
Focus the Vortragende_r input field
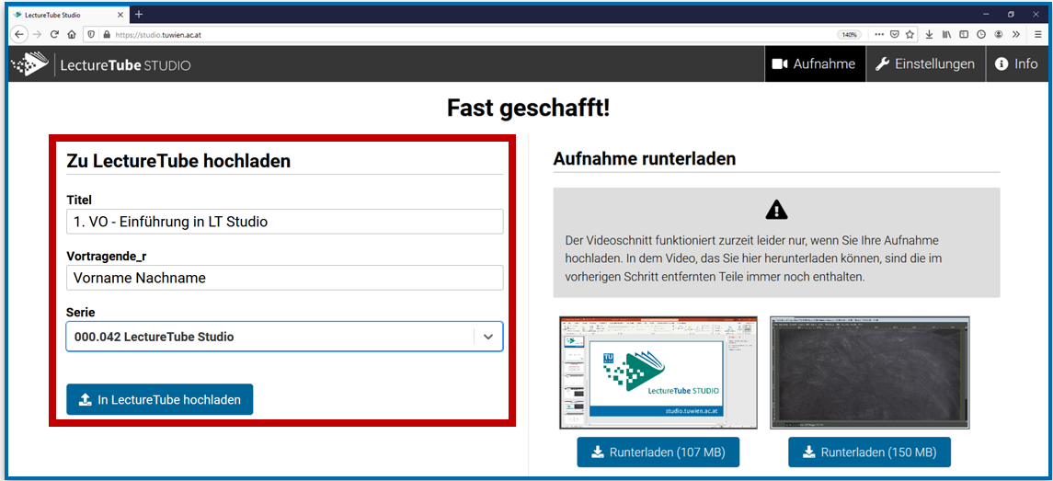coord(285,278)
